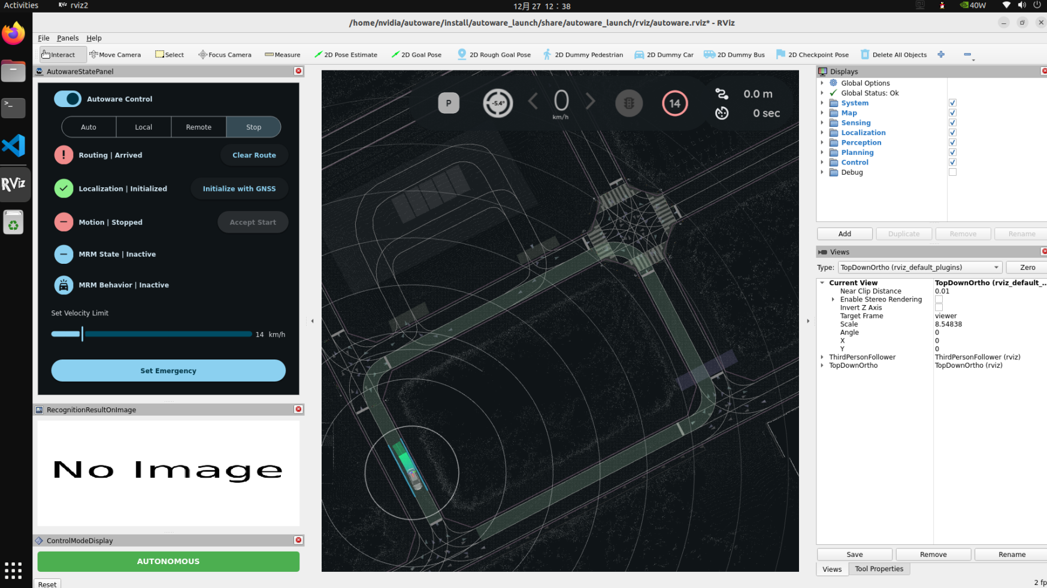Toggle the Autoware Control switch
This screenshot has width=1047, height=588.
(x=67, y=99)
